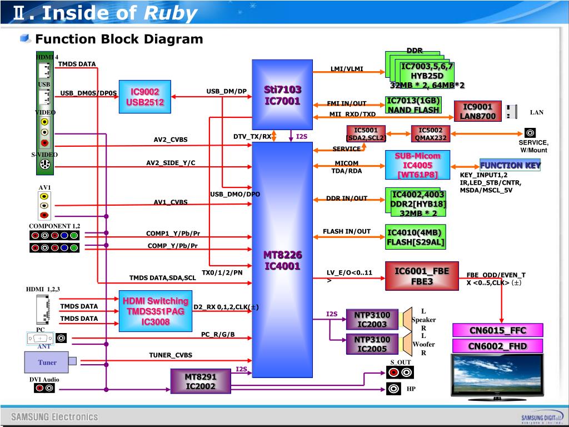
Task: Select the 'Inside of Ruby' title text
Action: [120, 13]
